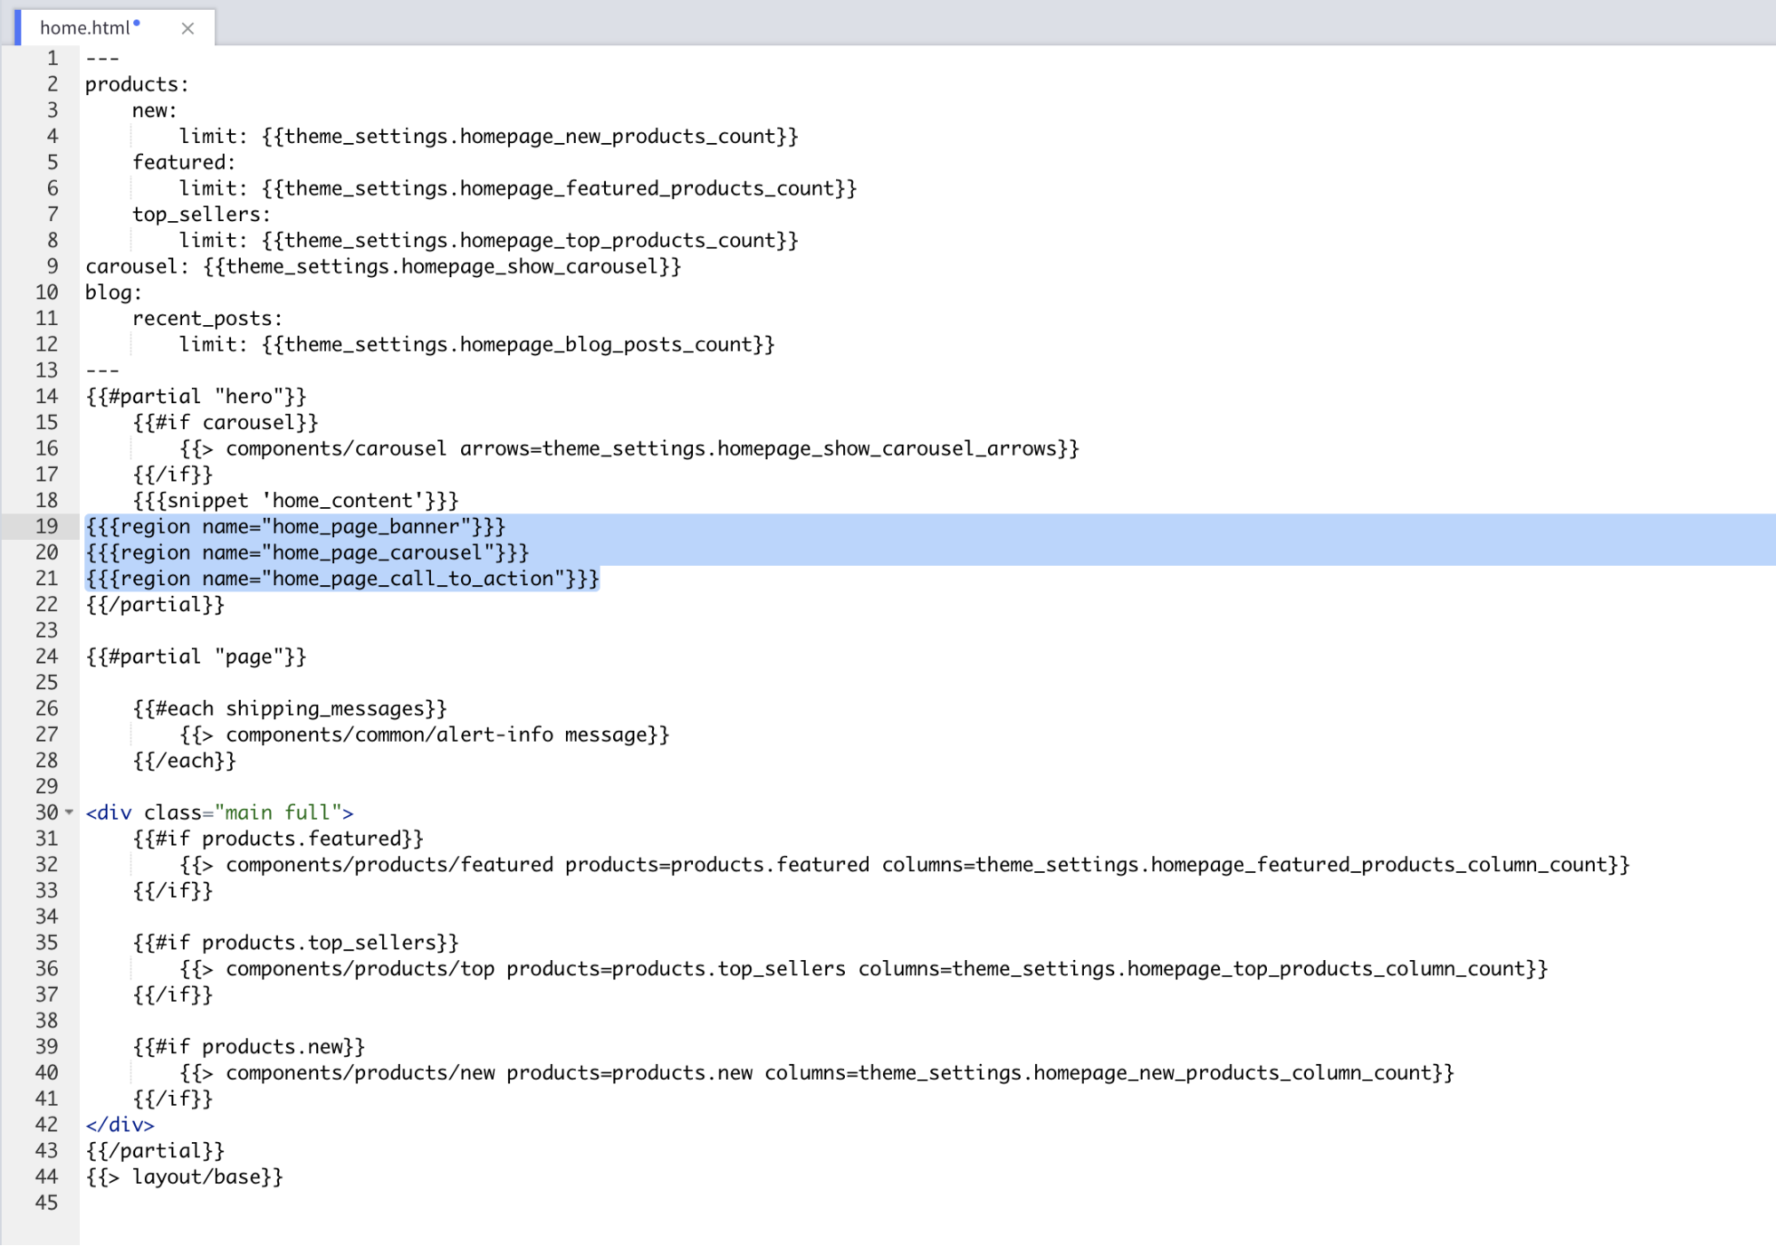Click 'components/products/featured' partial reference

click(389, 865)
